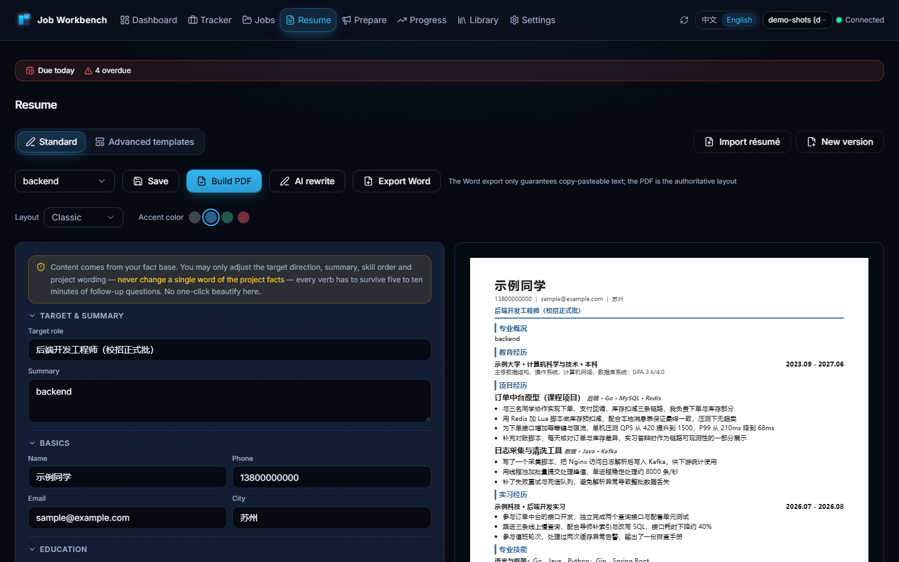Choose the green accent color swatch

pos(227,217)
